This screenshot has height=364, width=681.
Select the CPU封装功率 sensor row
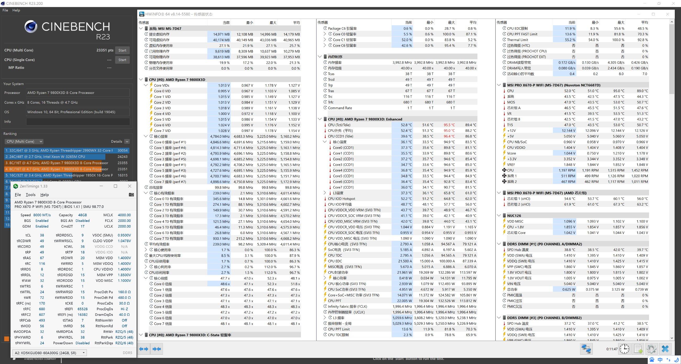[x=400, y=272]
